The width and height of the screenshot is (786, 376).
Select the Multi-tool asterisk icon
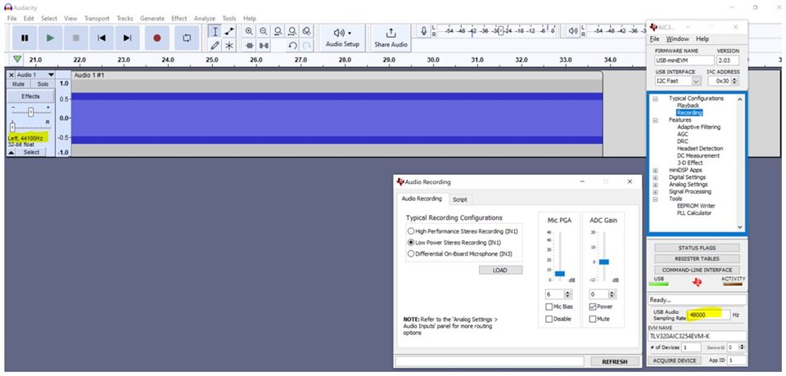pos(229,46)
